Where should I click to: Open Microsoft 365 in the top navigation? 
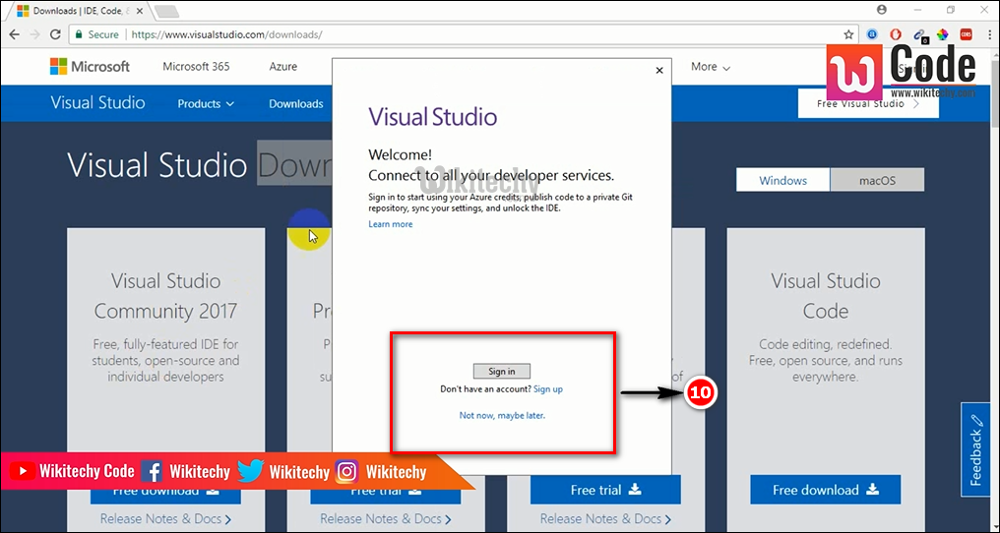tap(196, 67)
